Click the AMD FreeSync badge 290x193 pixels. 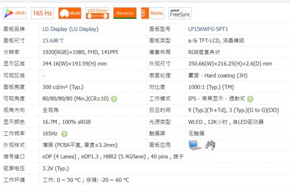tap(180, 13)
